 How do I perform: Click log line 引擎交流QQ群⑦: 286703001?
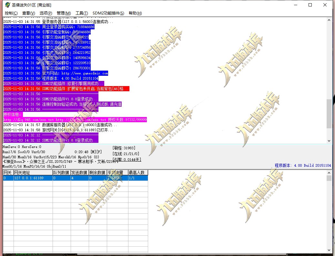[x=47, y=68]
